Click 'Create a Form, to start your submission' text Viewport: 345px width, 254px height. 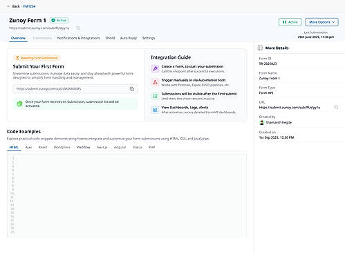[x=192, y=66]
